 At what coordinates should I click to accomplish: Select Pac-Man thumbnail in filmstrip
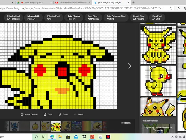point(66,126)
